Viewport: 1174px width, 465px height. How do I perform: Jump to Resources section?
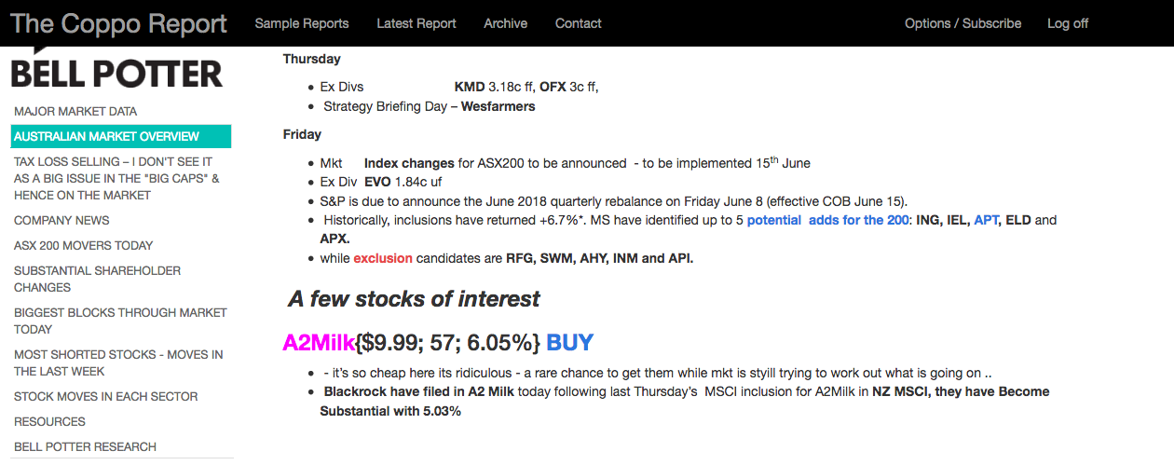pos(49,422)
